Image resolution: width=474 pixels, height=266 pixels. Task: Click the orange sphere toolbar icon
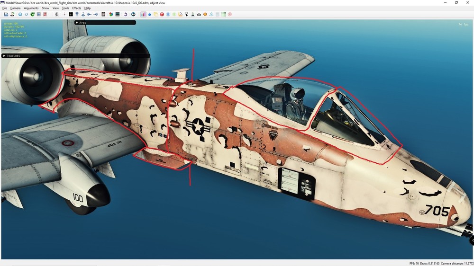coord(205,14)
